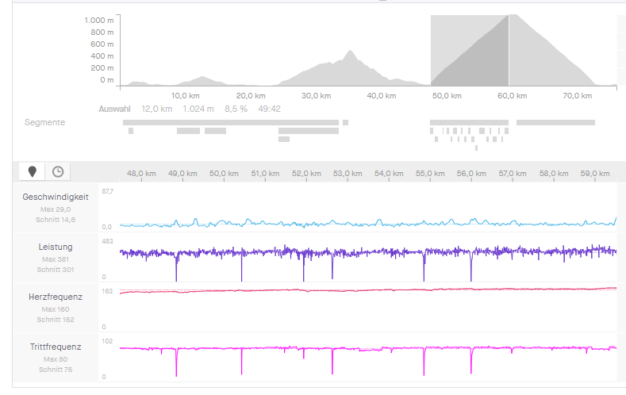Select the longest segment bar at left of Segmente row
626x395 pixels.
tap(230, 122)
